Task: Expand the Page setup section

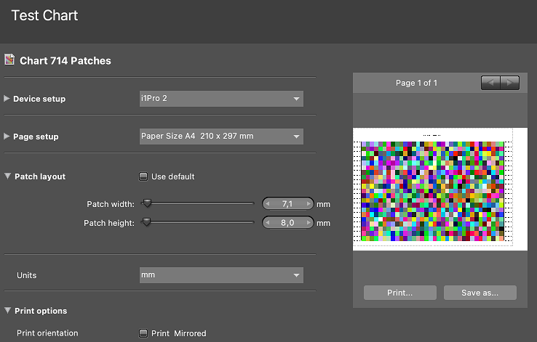Action: pyautogui.click(x=7, y=137)
